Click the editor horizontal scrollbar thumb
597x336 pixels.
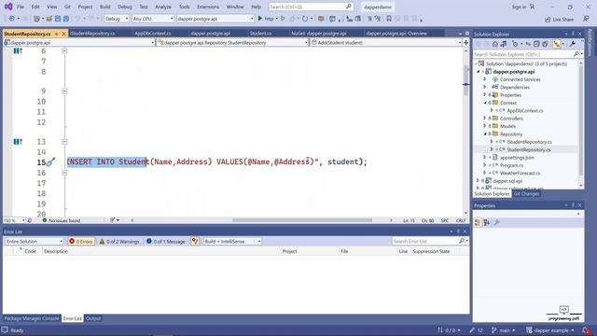[x=302, y=220]
